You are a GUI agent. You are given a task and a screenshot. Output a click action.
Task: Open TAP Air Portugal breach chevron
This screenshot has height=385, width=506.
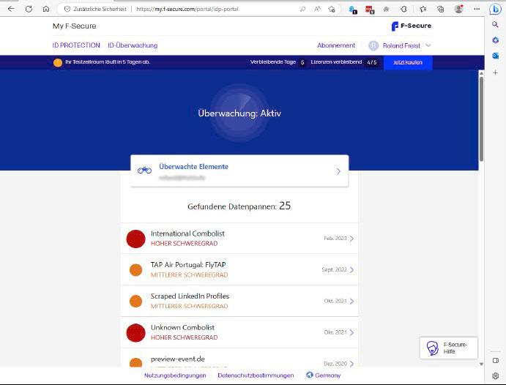click(x=351, y=269)
